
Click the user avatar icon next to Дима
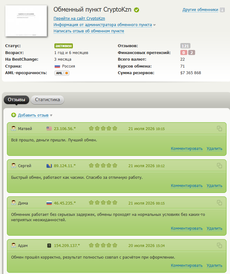point(14,203)
